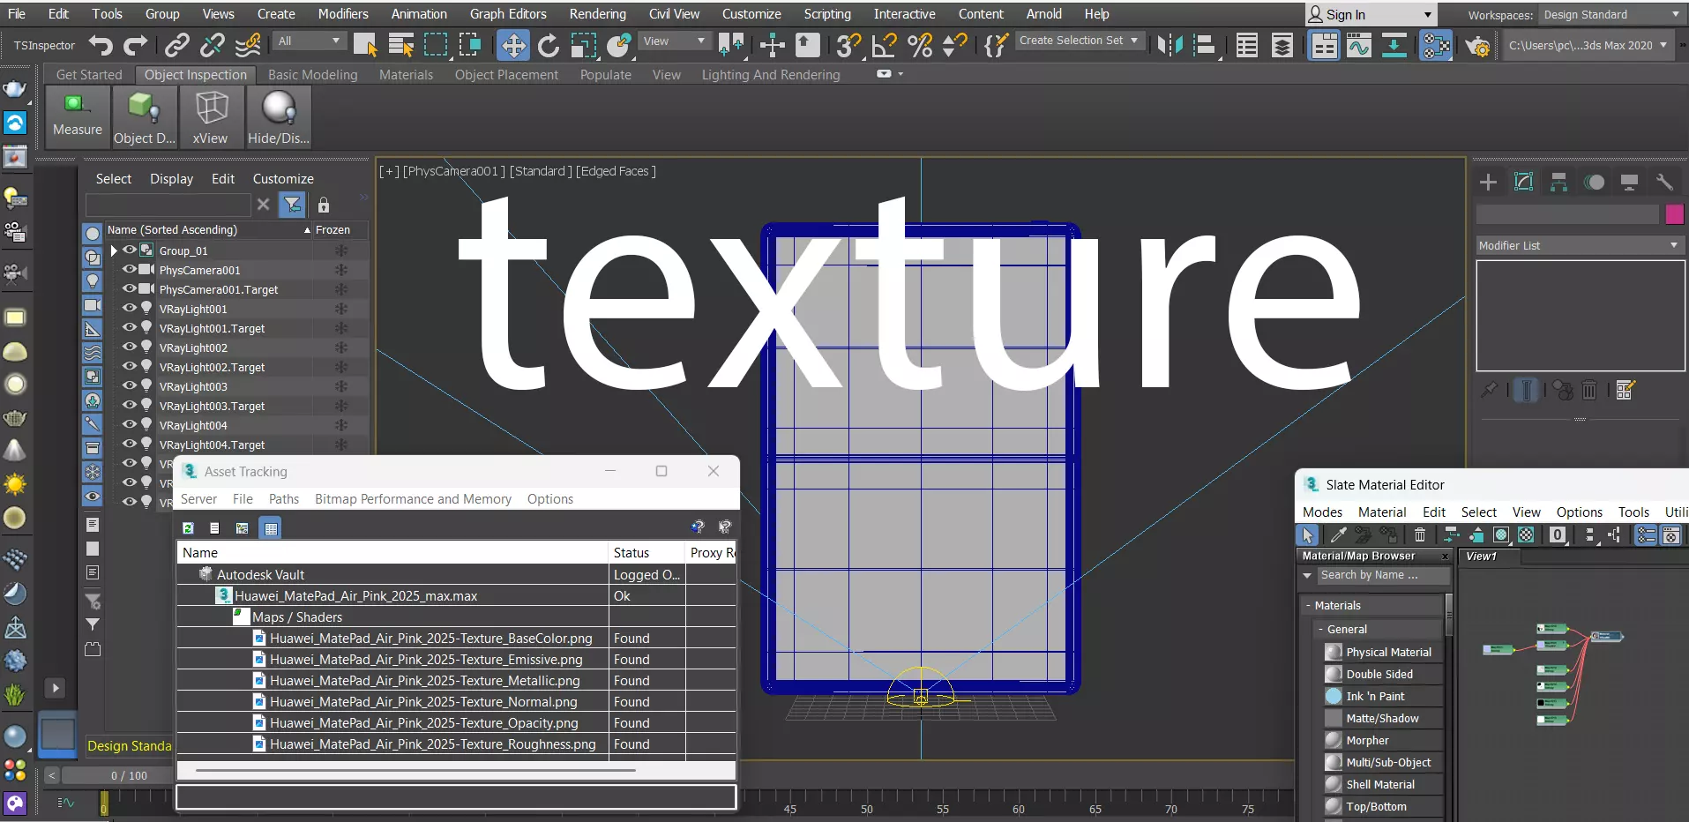The image size is (1689, 822).
Task: Open Paths menu in Asset Tracking
Action: pos(284,499)
